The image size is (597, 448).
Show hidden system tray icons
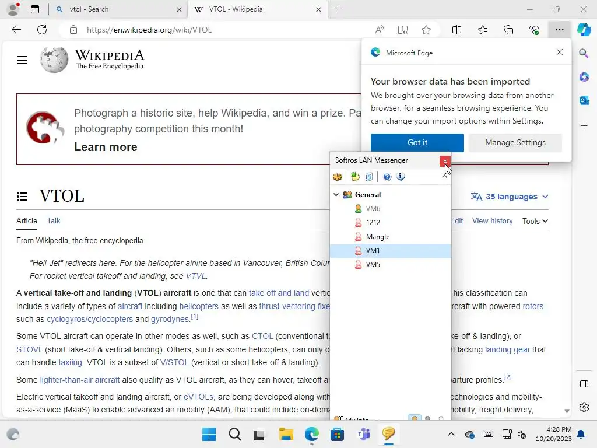click(x=451, y=434)
